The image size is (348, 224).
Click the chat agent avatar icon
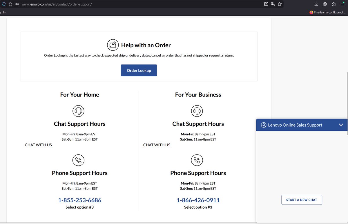pos(264,125)
